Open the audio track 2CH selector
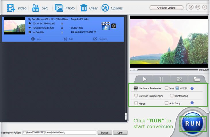The image size is (210, 137). 62,28
